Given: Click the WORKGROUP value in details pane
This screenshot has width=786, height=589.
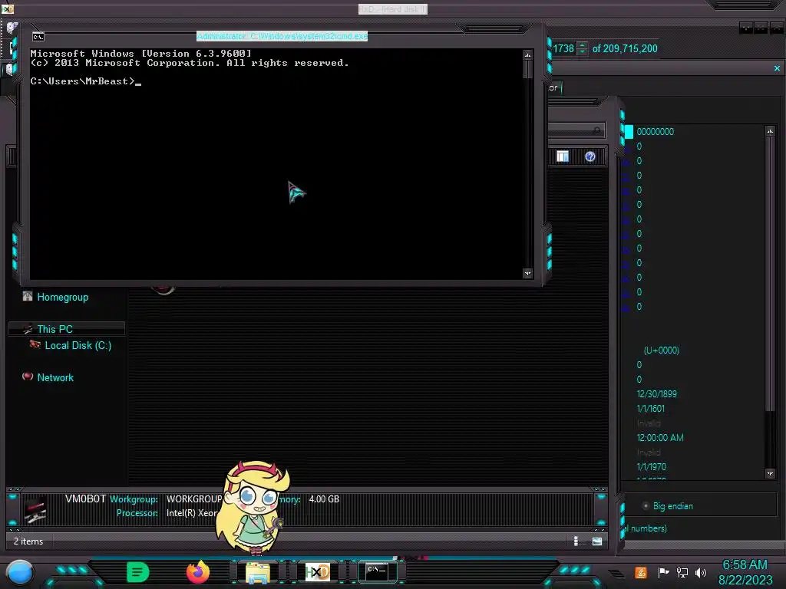Looking at the screenshot, I should 194,499.
